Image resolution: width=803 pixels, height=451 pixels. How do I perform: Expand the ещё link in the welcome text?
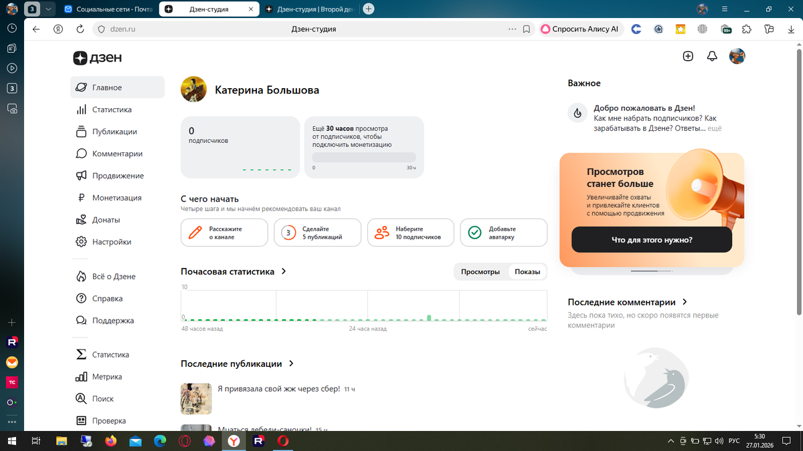tap(715, 128)
